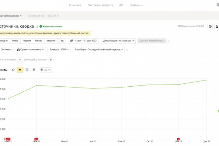The width and height of the screenshot is (219, 146).
Task: Expand the Помощь dropdown menu
Action: pyautogui.click(x=136, y=5)
